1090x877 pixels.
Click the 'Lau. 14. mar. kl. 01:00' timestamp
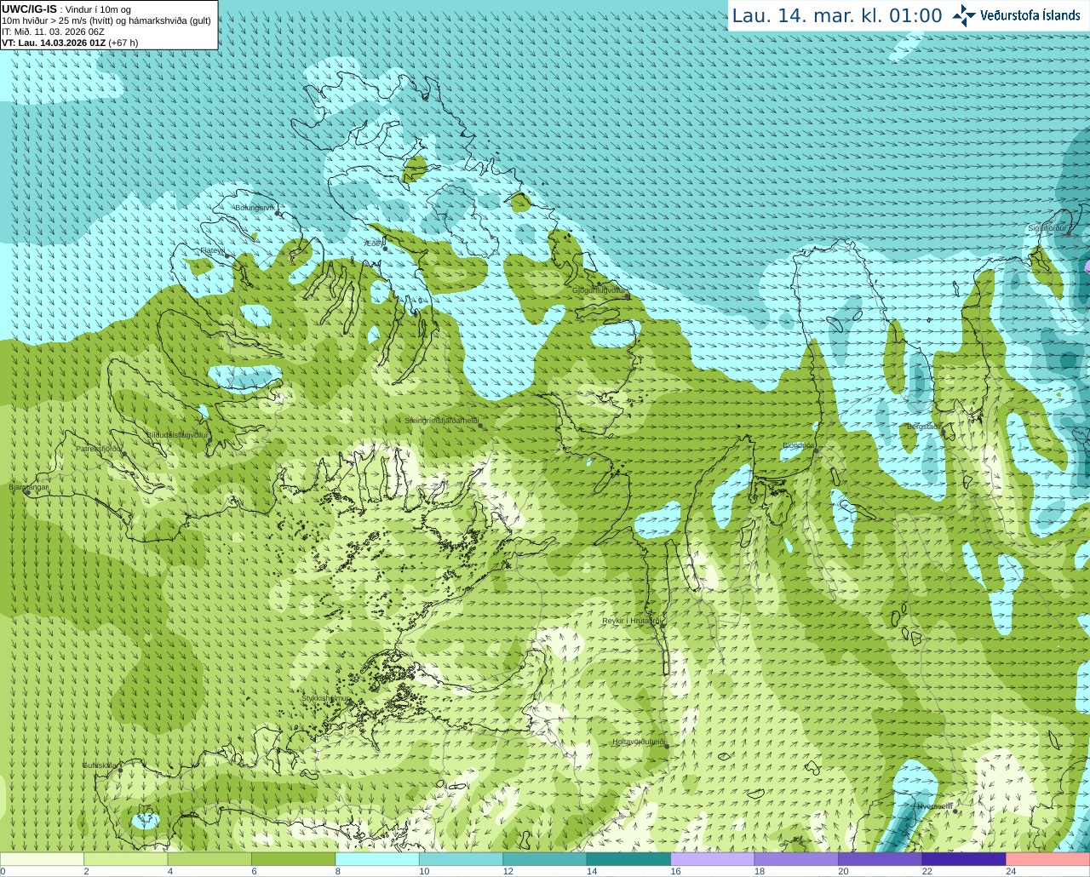pos(837,15)
